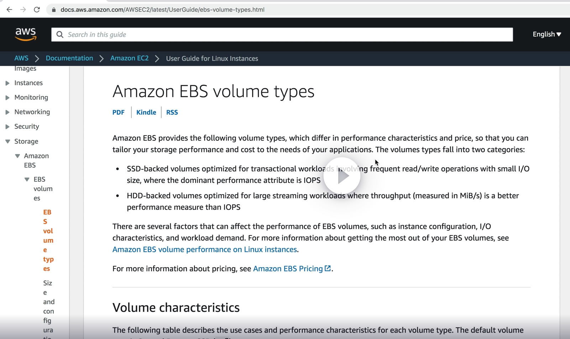This screenshot has width=570, height=339.
Task: Reload the page with refresh icon
Action: pos(37,10)
